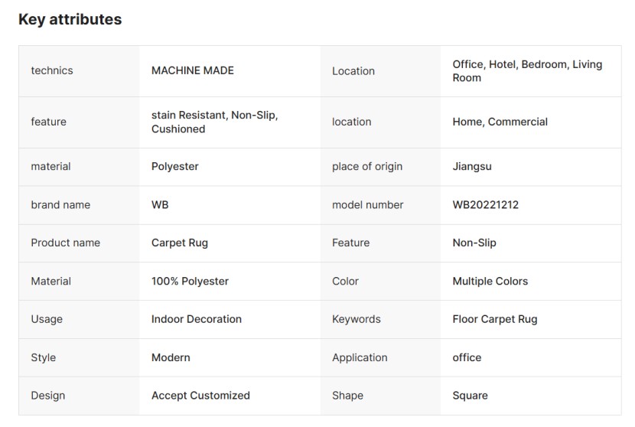
Task: Select the 'Square' shape value
Action: (471, 396)
